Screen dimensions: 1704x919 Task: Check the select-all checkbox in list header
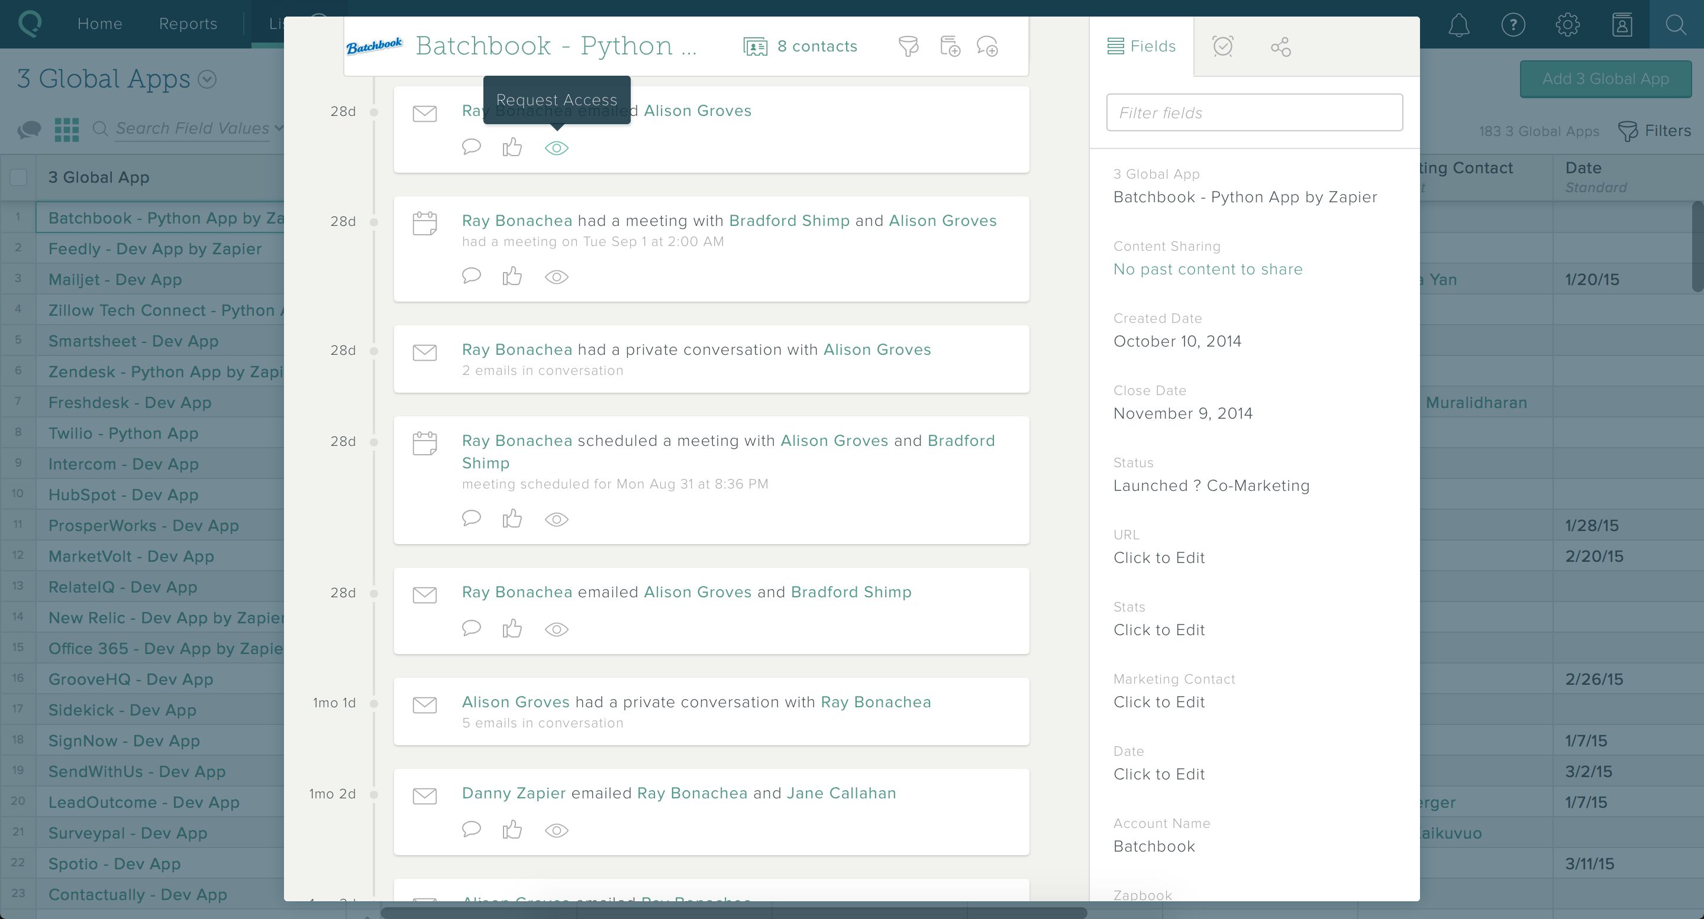click(x=18, y=177)
